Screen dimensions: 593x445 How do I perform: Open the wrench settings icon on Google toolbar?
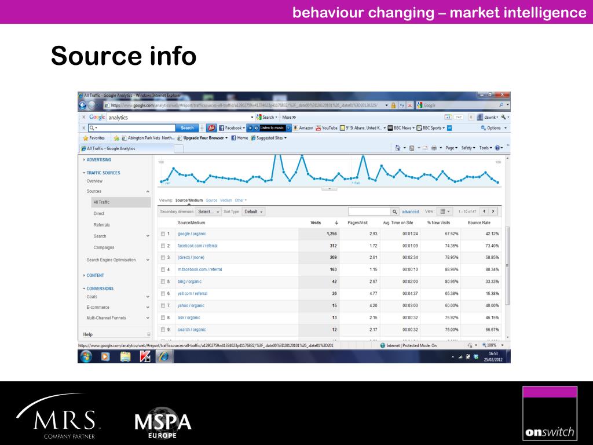[503, 117]
